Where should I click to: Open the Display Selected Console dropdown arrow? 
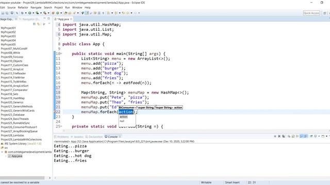pyautogui.click(x=319, y=136)
